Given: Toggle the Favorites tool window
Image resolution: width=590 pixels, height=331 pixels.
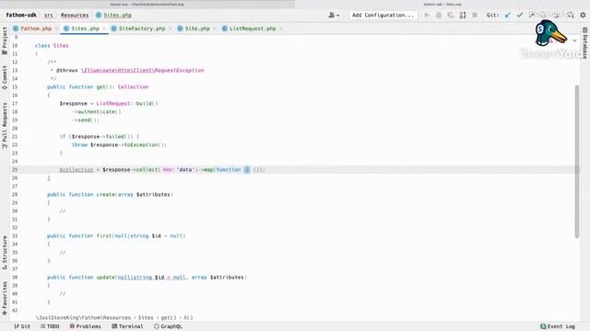Looking at the screenshot, I should point(5,298).
